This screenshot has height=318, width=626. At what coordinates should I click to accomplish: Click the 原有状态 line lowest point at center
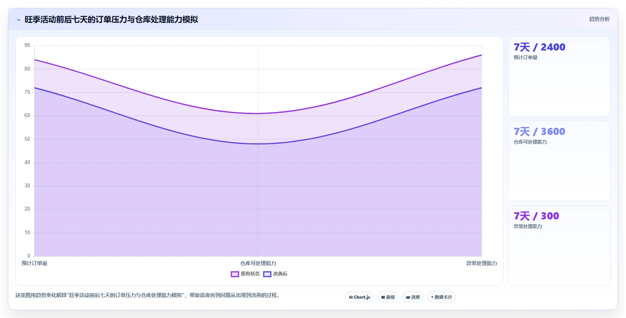[258, 114]
